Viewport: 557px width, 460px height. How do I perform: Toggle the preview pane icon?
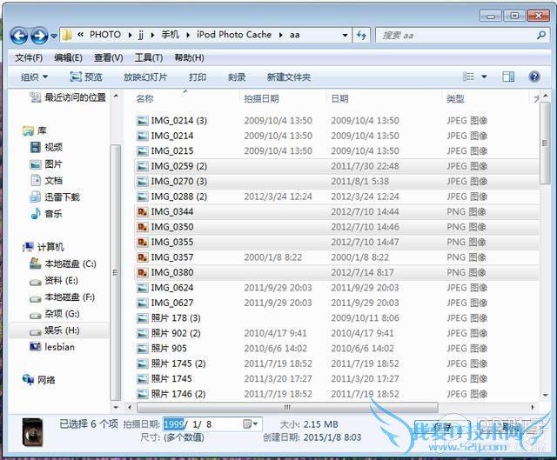coord(508,77)
